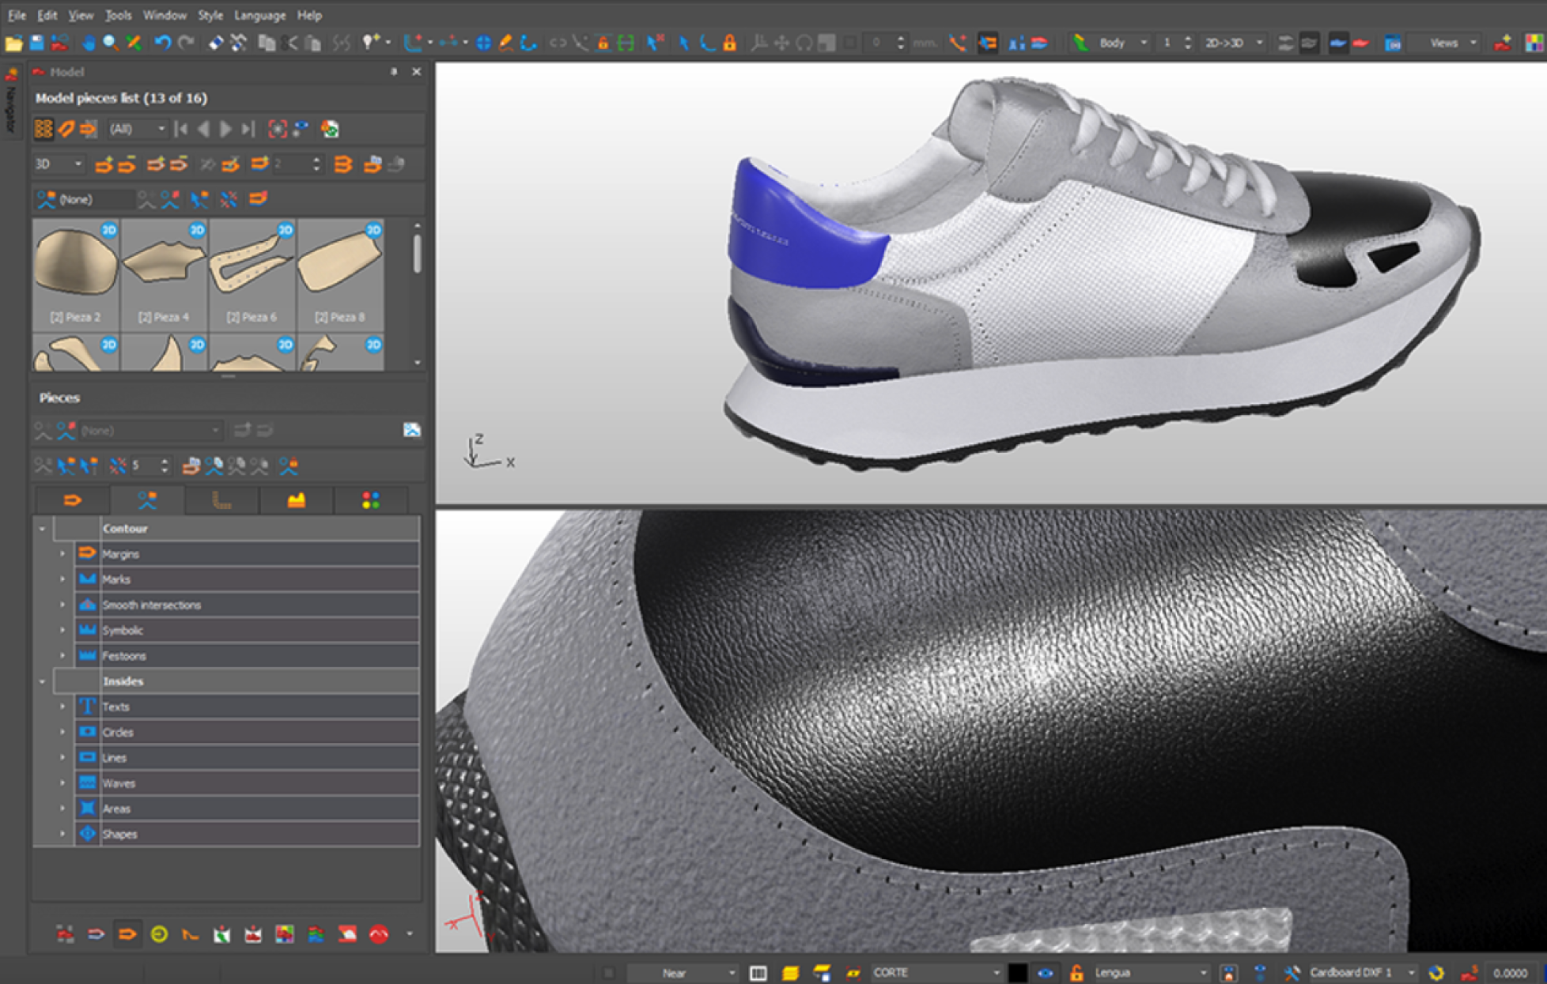
Task: Go to first piece with skip-back arrow
Action: pos(181,129)
